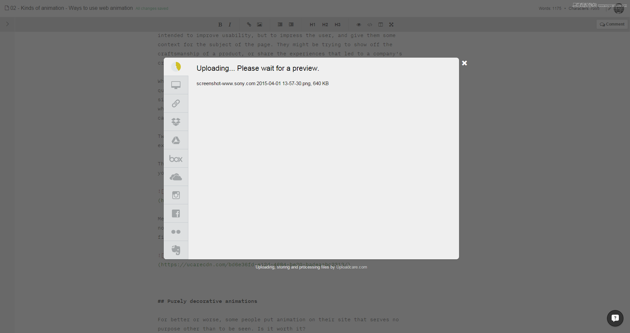Click the '## Purely decorative animations' heading line

click(207, 301)
